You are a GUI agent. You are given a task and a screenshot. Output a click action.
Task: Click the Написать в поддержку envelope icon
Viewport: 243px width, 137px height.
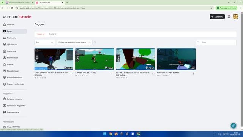5,106
